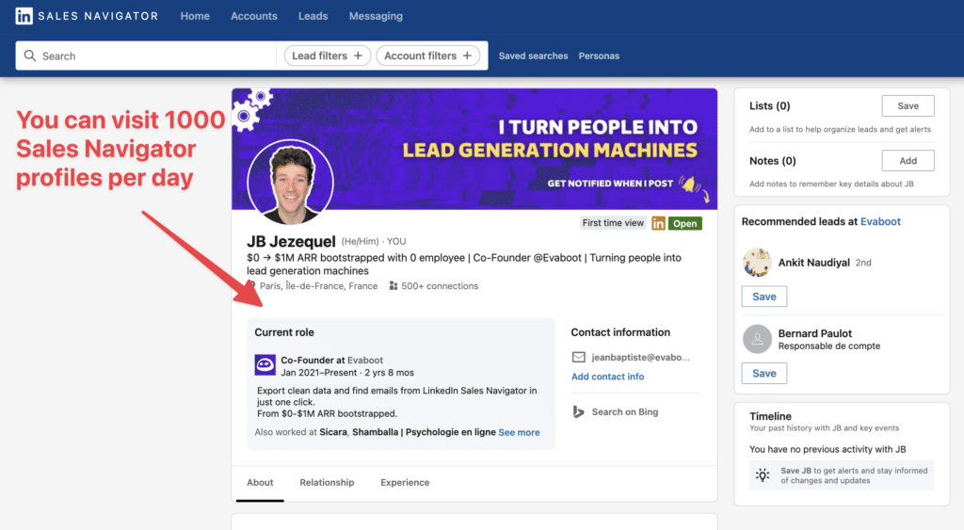964x530 pixels.
Task: Click the lightbulb tip icon in Timeline
Action: click(763, 475)
